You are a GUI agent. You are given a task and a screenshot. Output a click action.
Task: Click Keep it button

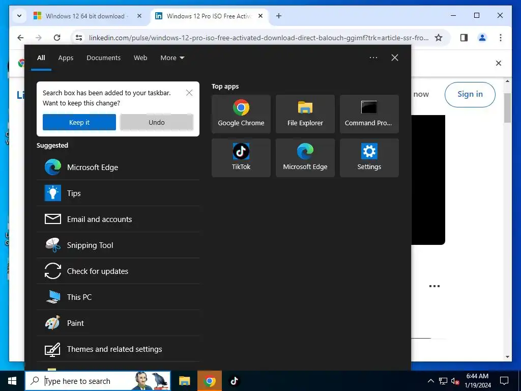pos(79,122)
